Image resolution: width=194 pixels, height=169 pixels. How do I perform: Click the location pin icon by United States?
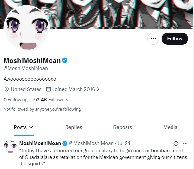pyautogui.click(x=7, y=89)
